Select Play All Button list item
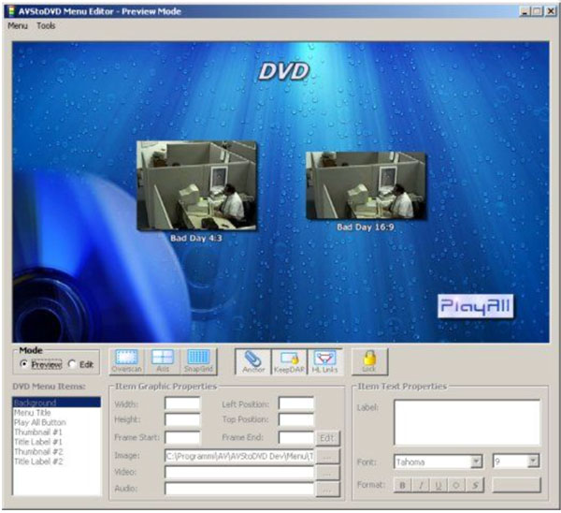The width and height of the screenshot is (561, 513). point(56,422)
